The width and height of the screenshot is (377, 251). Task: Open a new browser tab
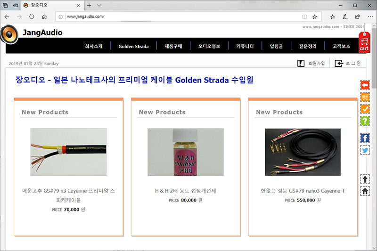(89, 5)
